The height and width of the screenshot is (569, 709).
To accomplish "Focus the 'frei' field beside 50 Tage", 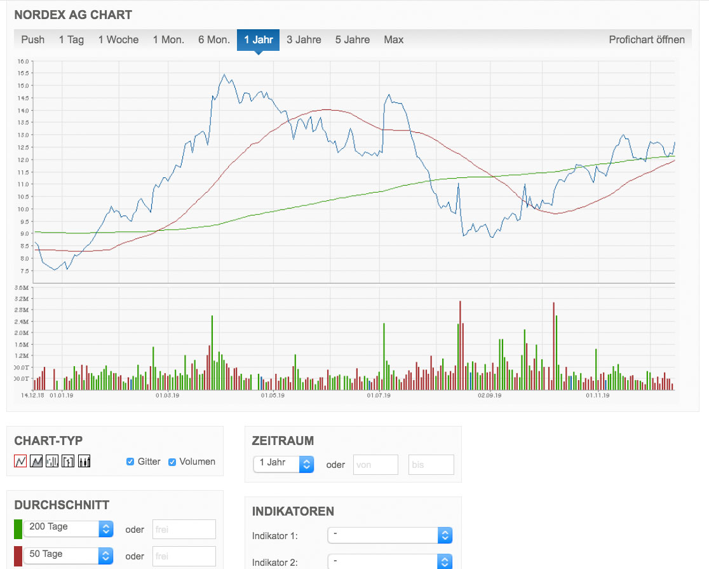I will (x=184, y=556).
